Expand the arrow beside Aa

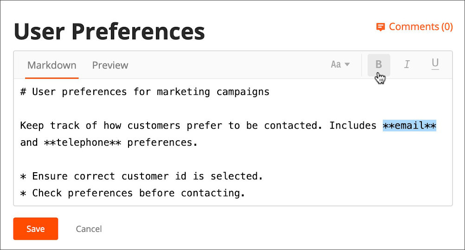[x=347, y=64]
